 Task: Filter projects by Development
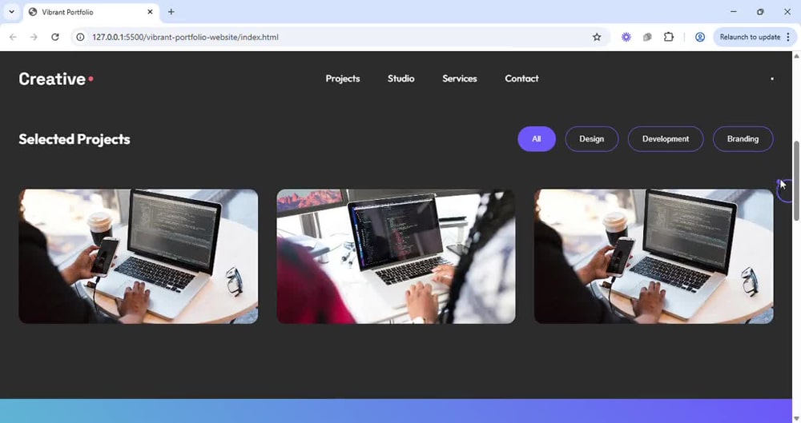(665, 139)
